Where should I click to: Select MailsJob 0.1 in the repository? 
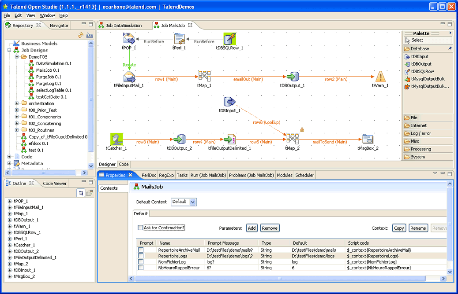(x=47, y=70)
